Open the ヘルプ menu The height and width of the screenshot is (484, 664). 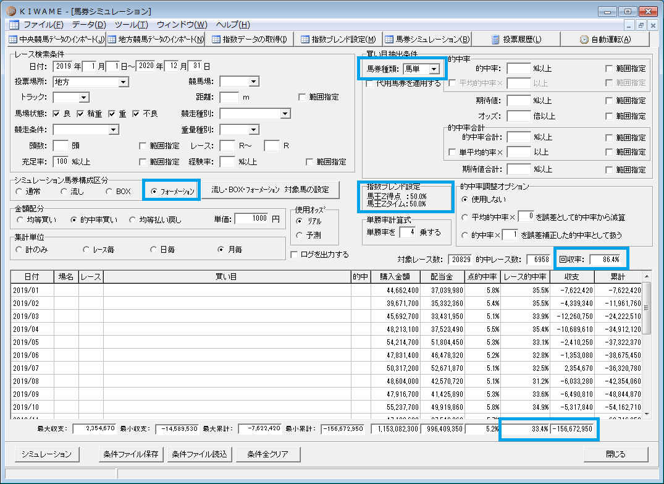coord(233,25)
